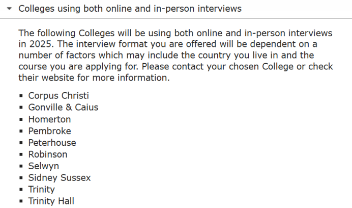Collapse the section using the triangle arrow

(x=9, y=9)
